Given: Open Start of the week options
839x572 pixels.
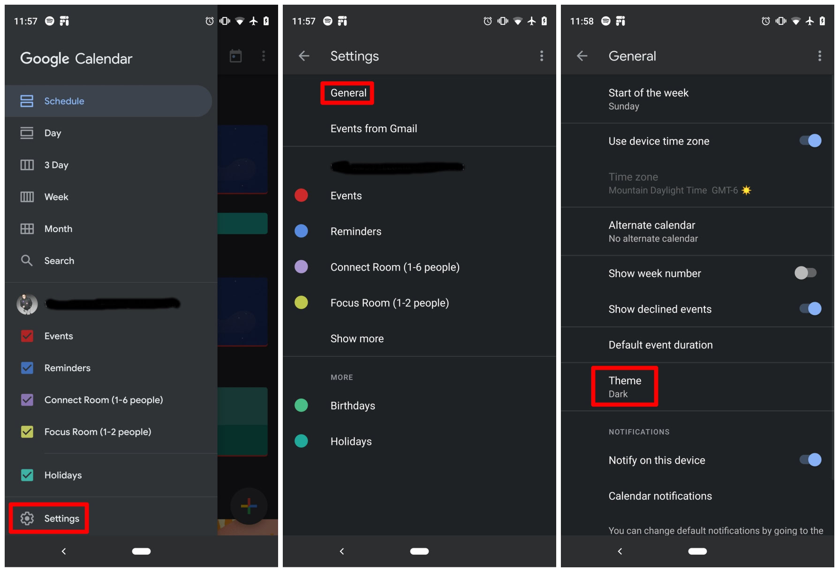Looking at the screenshot, I should 697,99.
